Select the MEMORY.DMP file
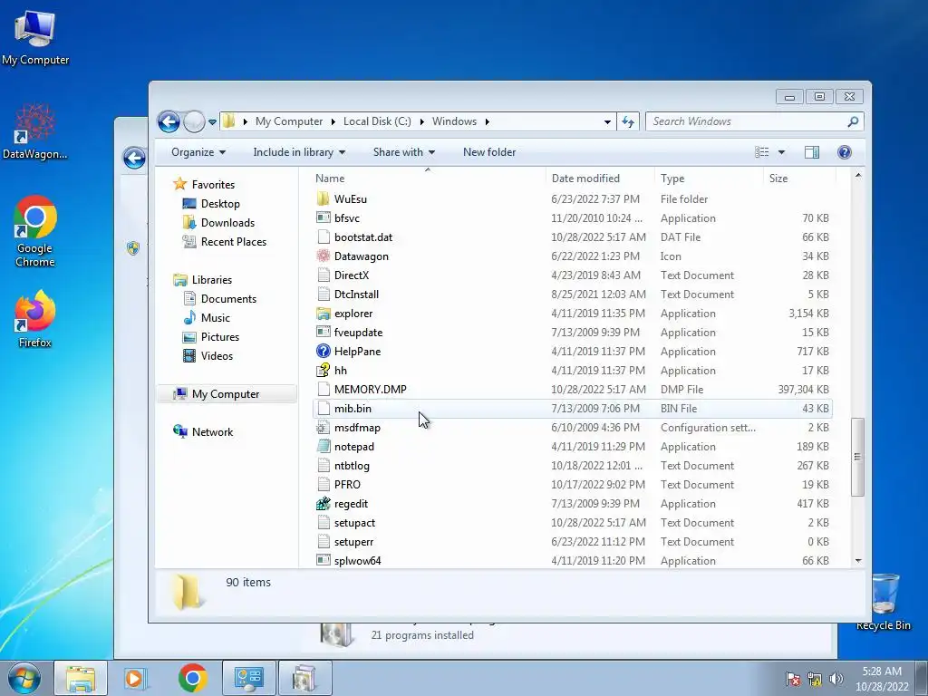Screen dimensions: 928x696 [x=370, y=390]
